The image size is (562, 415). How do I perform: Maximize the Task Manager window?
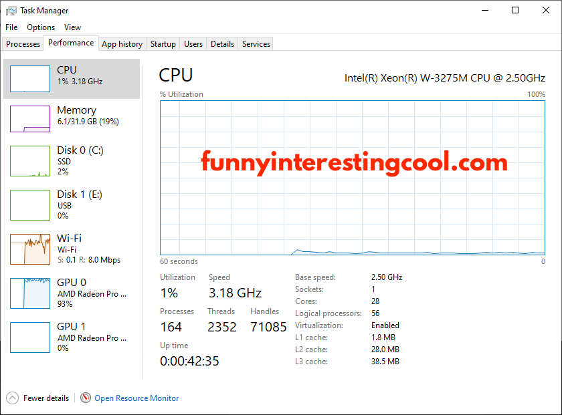[x=515, y=11]
